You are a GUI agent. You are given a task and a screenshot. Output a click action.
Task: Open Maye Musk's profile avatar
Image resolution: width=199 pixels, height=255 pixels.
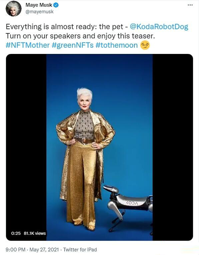pos(14,9)
